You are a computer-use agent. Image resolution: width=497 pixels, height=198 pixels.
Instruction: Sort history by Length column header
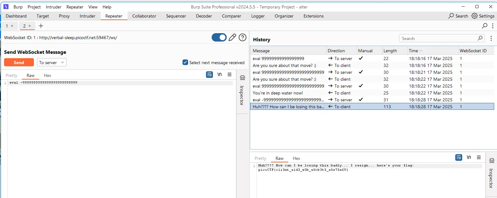[x=394, y=51]
